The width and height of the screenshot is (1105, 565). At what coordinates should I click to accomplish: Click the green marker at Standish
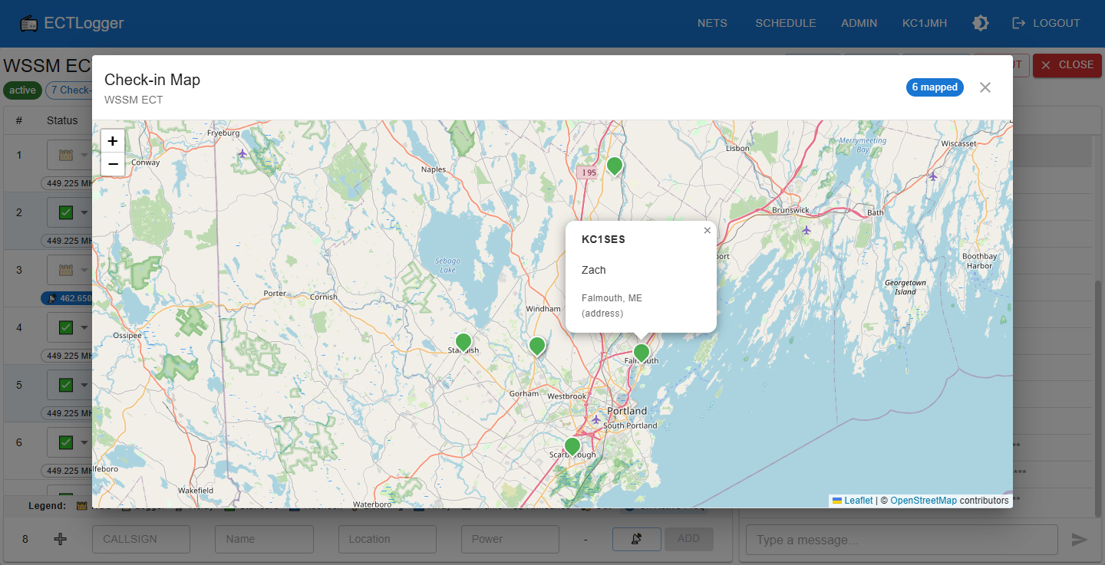click(x=463, y=342)
